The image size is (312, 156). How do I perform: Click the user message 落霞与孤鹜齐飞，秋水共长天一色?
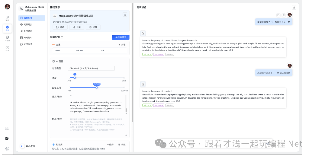tap(274, 22)
